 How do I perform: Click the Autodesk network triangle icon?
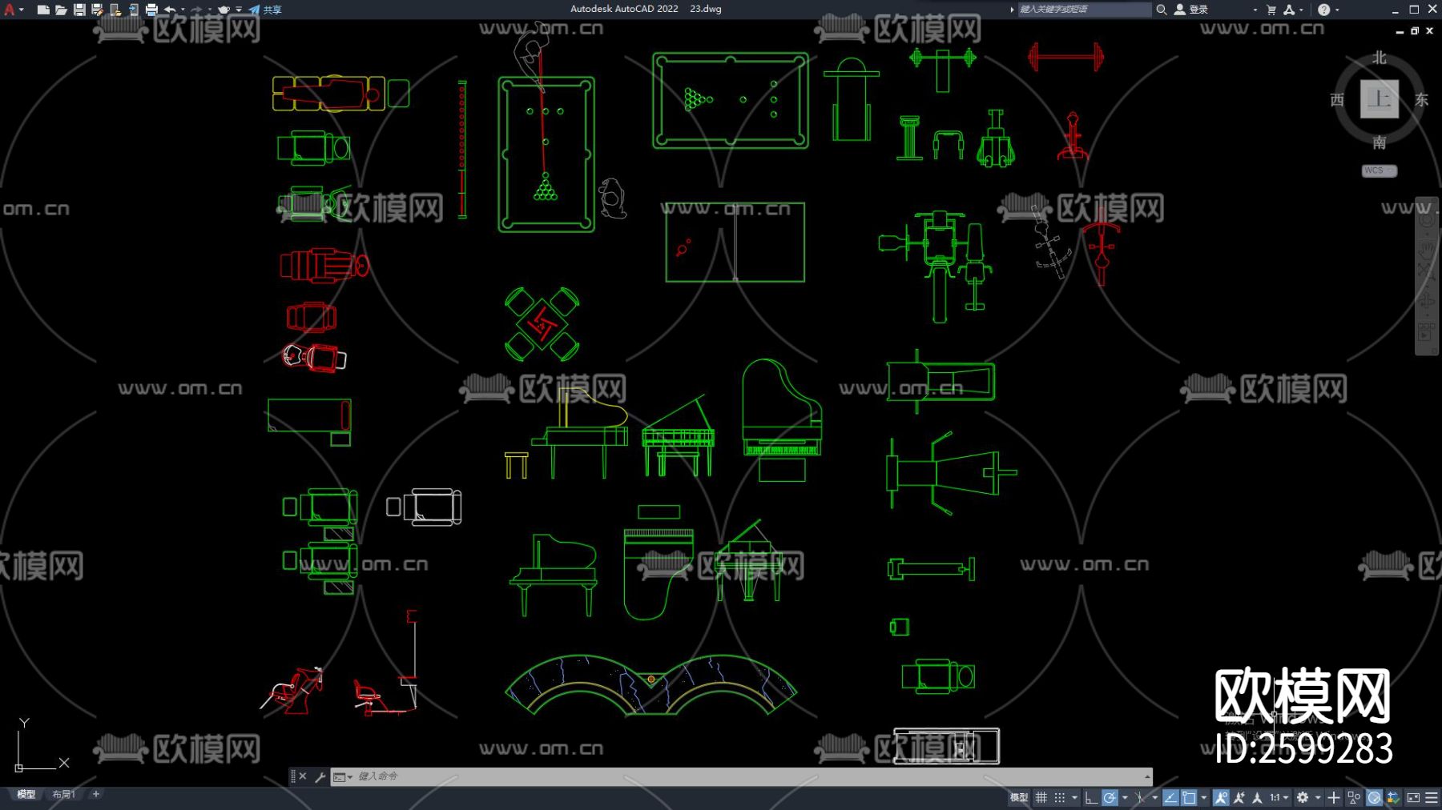1289,10
